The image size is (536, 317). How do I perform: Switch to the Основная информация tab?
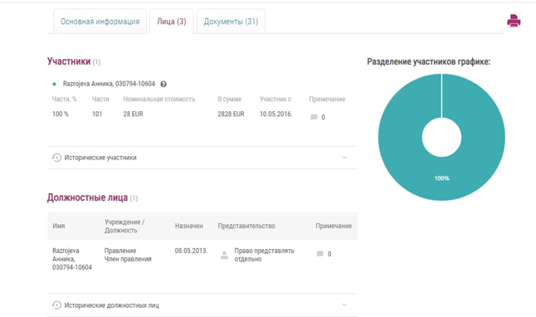tap(100, 22)
